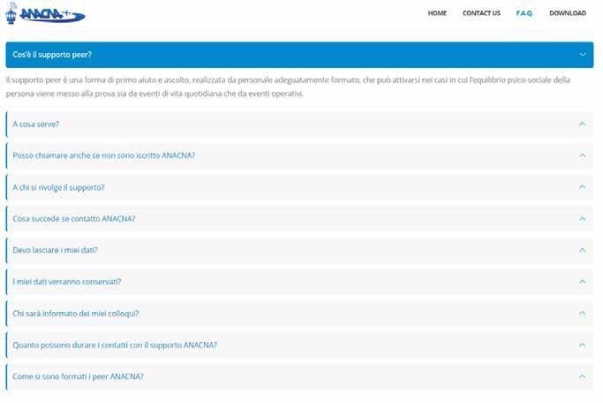Image resolution: width=603 pixels, height=403 pixels.
Task: Open the DOWNLOAD menu item
Action: [568, 13]
